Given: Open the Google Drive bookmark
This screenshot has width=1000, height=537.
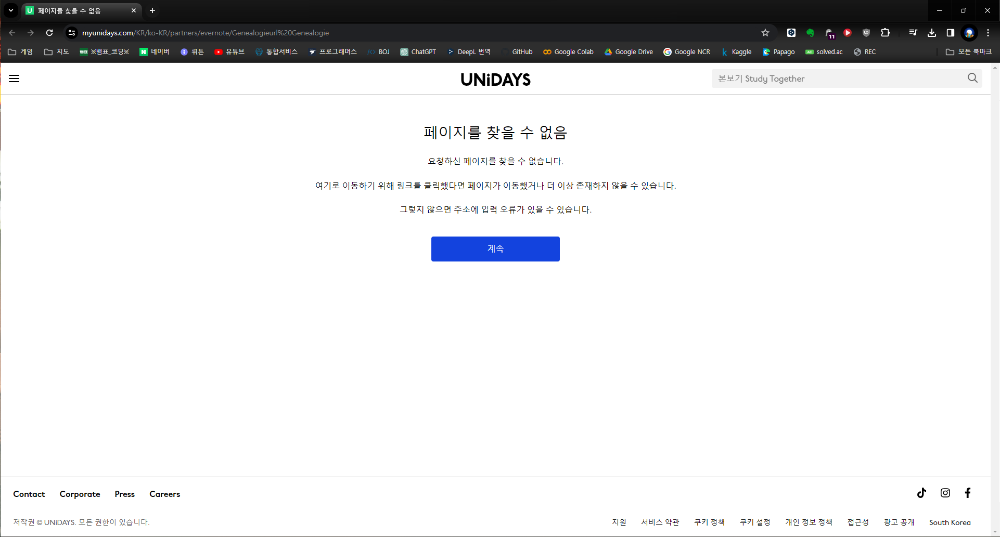Looking at the screenshot, I should (x=629, y=52).
